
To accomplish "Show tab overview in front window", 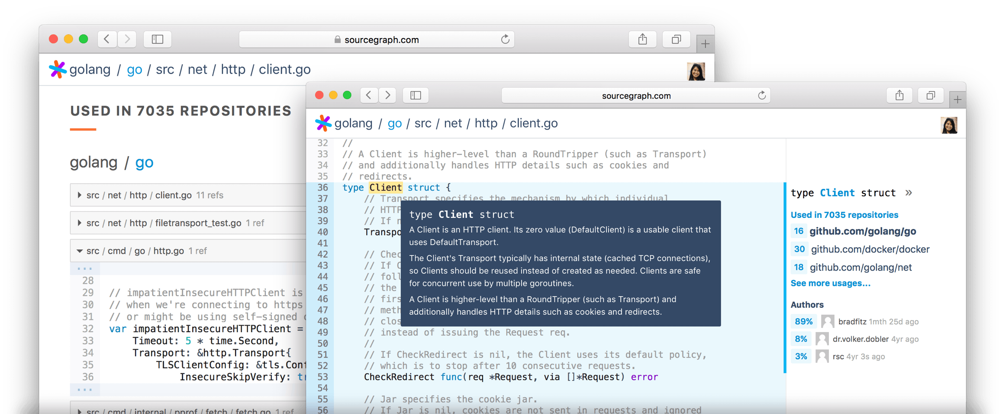I will pos(931,95).
